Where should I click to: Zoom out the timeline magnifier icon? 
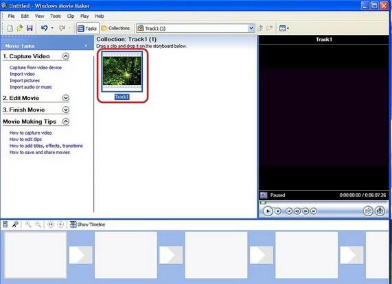38,224
